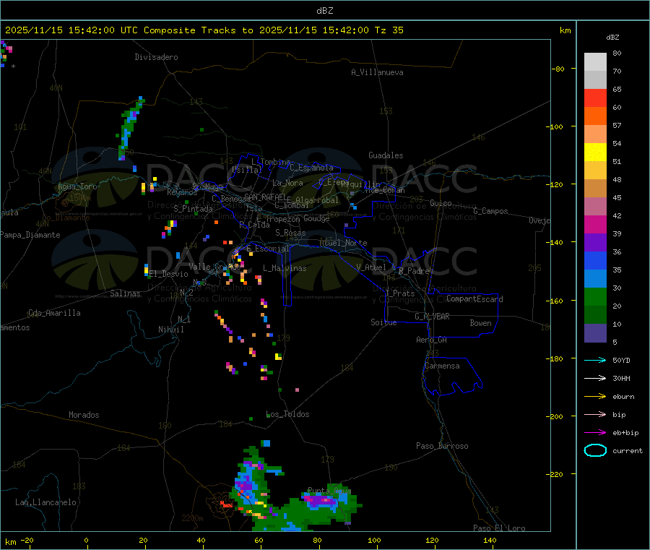Click the magenta eb+bip arrow in legend
The height and width of the screenshot is (550, 650).
(x=595, y=433)
